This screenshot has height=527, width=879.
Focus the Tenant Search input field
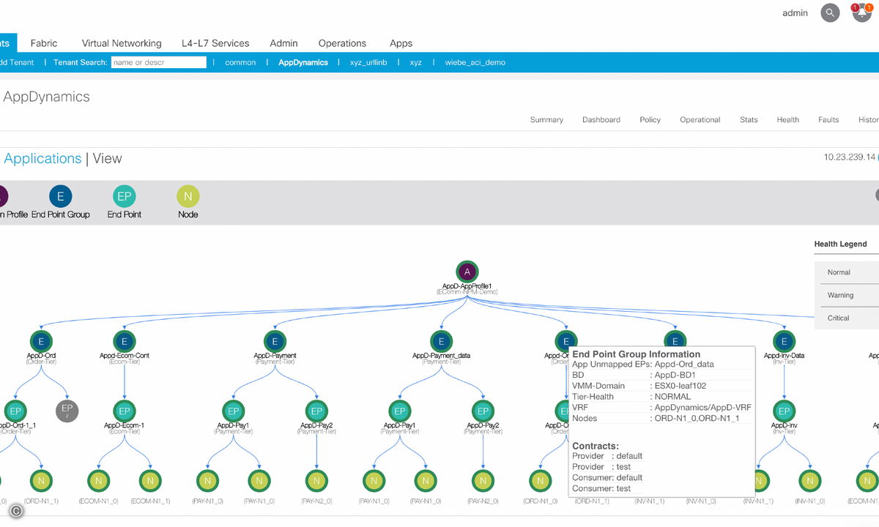pyautogui.click(x=159, y=62)
